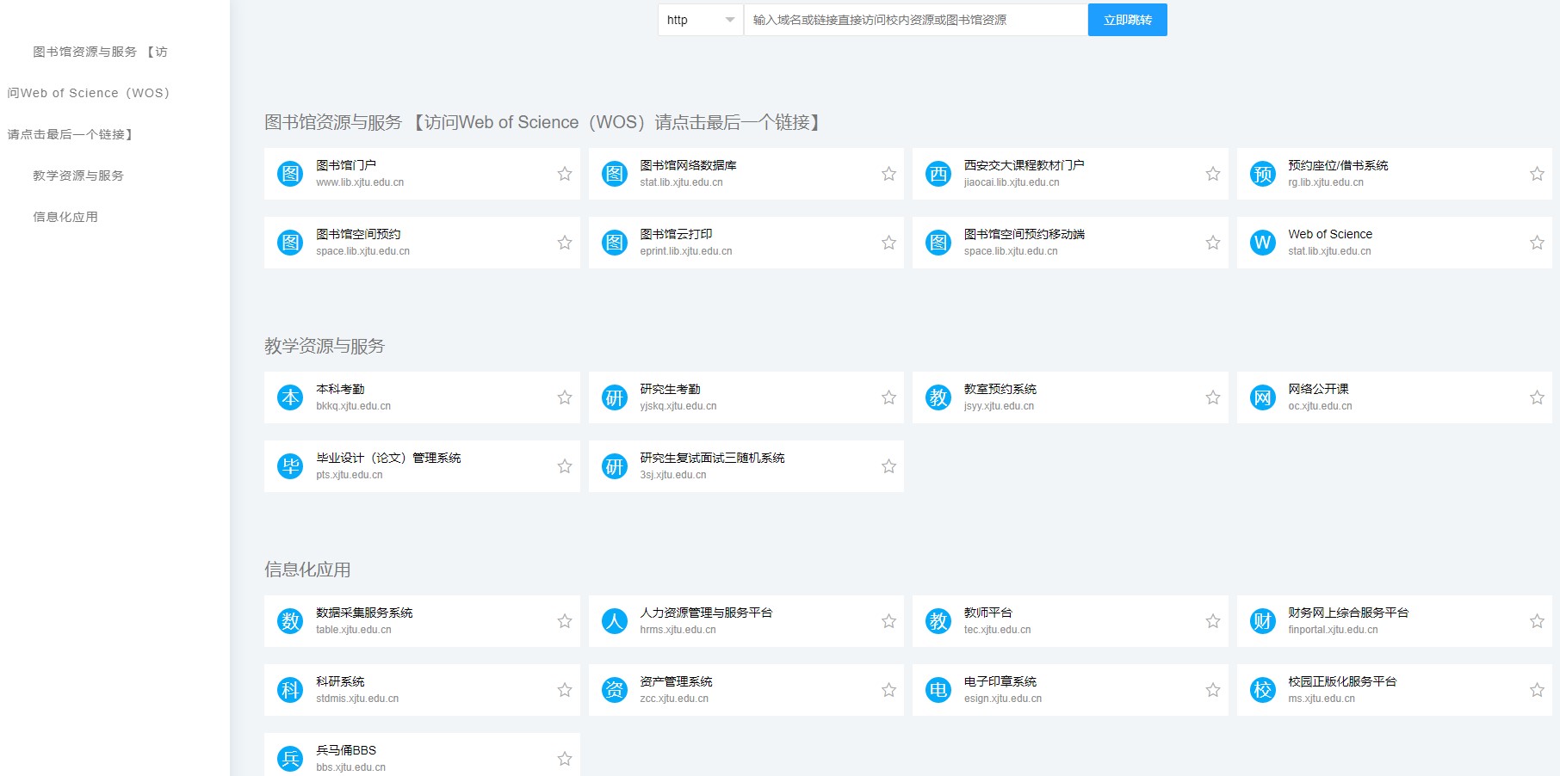Star the 教师平台 card
The height and width of the screenshot is (776, 1560).
pyautogui.click(x=1213, y=621)
